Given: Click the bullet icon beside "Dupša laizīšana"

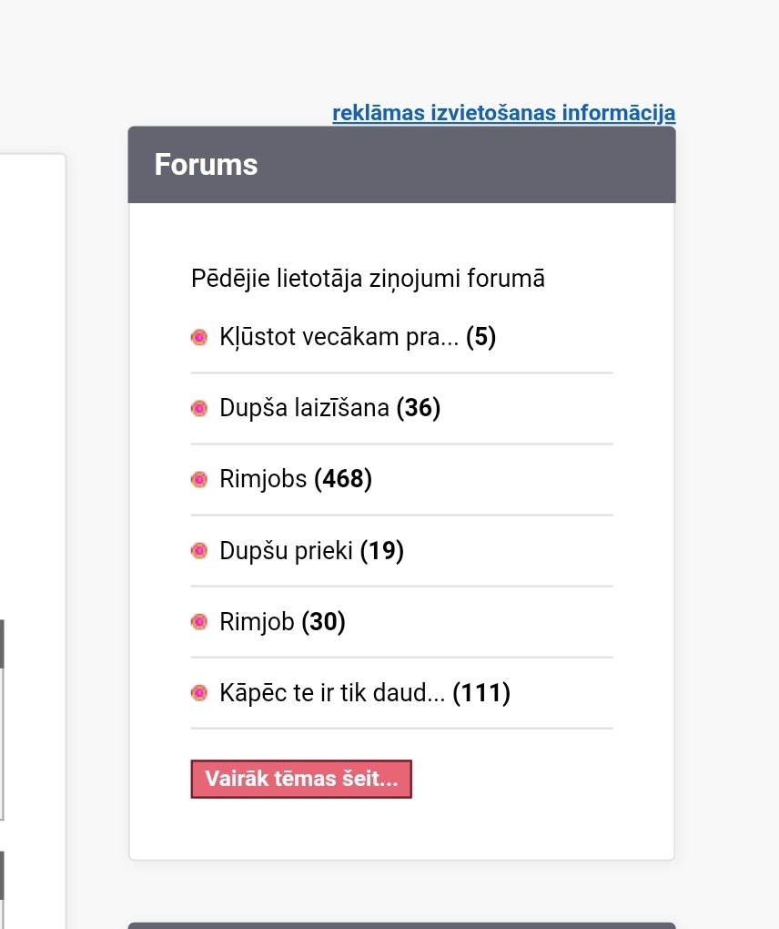Looking at the screenshot, I should [198, 409].
